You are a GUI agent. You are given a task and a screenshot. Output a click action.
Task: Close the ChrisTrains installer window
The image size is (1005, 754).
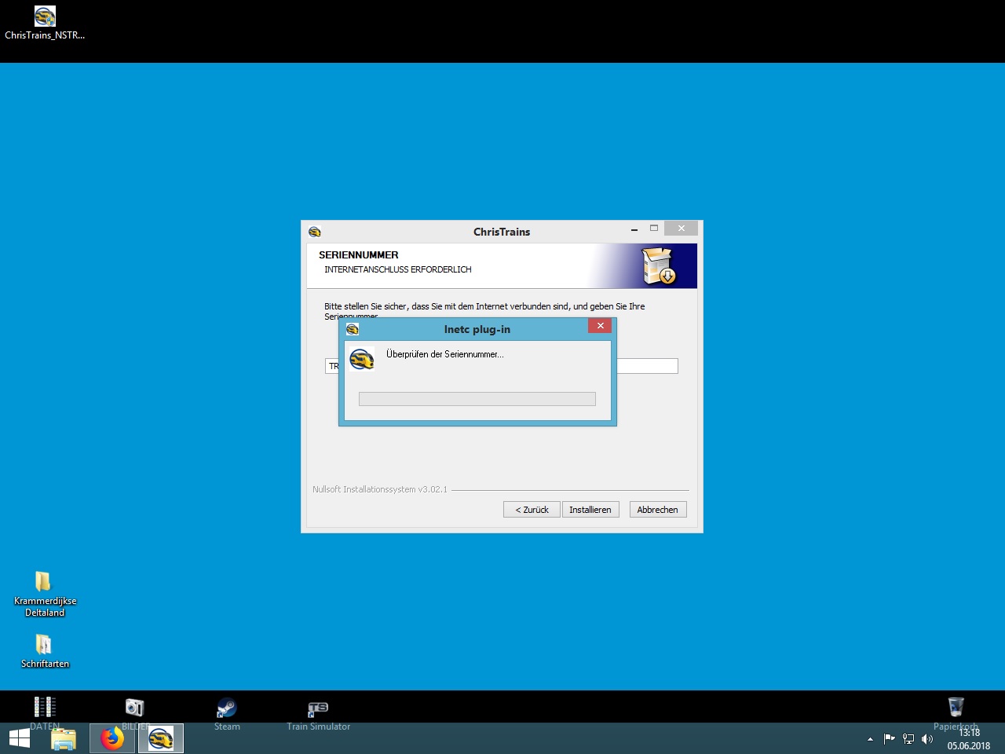[682, 229]
